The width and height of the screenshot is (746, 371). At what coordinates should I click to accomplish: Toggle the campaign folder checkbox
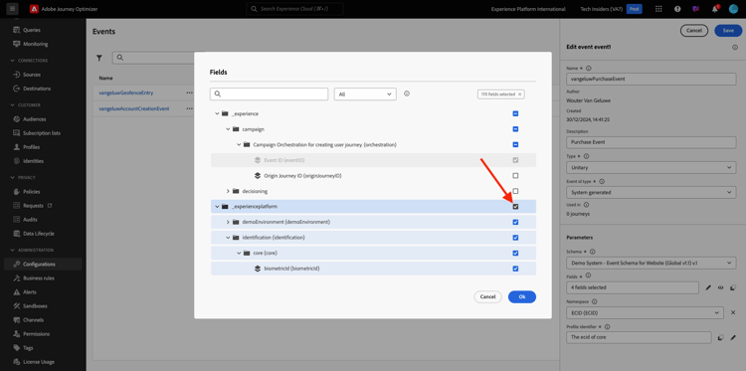[x=515, y=129]
